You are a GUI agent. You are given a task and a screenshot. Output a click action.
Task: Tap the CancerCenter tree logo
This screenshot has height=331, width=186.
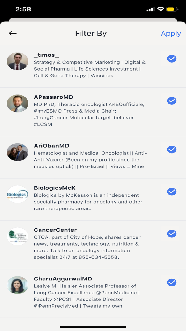18,236
